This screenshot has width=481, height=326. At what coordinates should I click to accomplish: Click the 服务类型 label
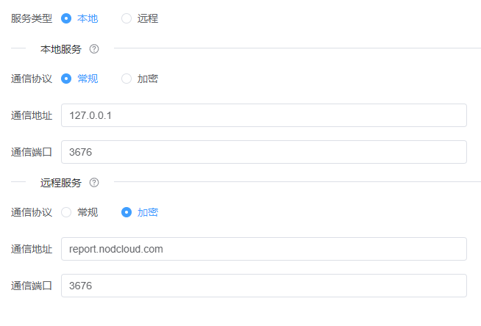point(32,18)
